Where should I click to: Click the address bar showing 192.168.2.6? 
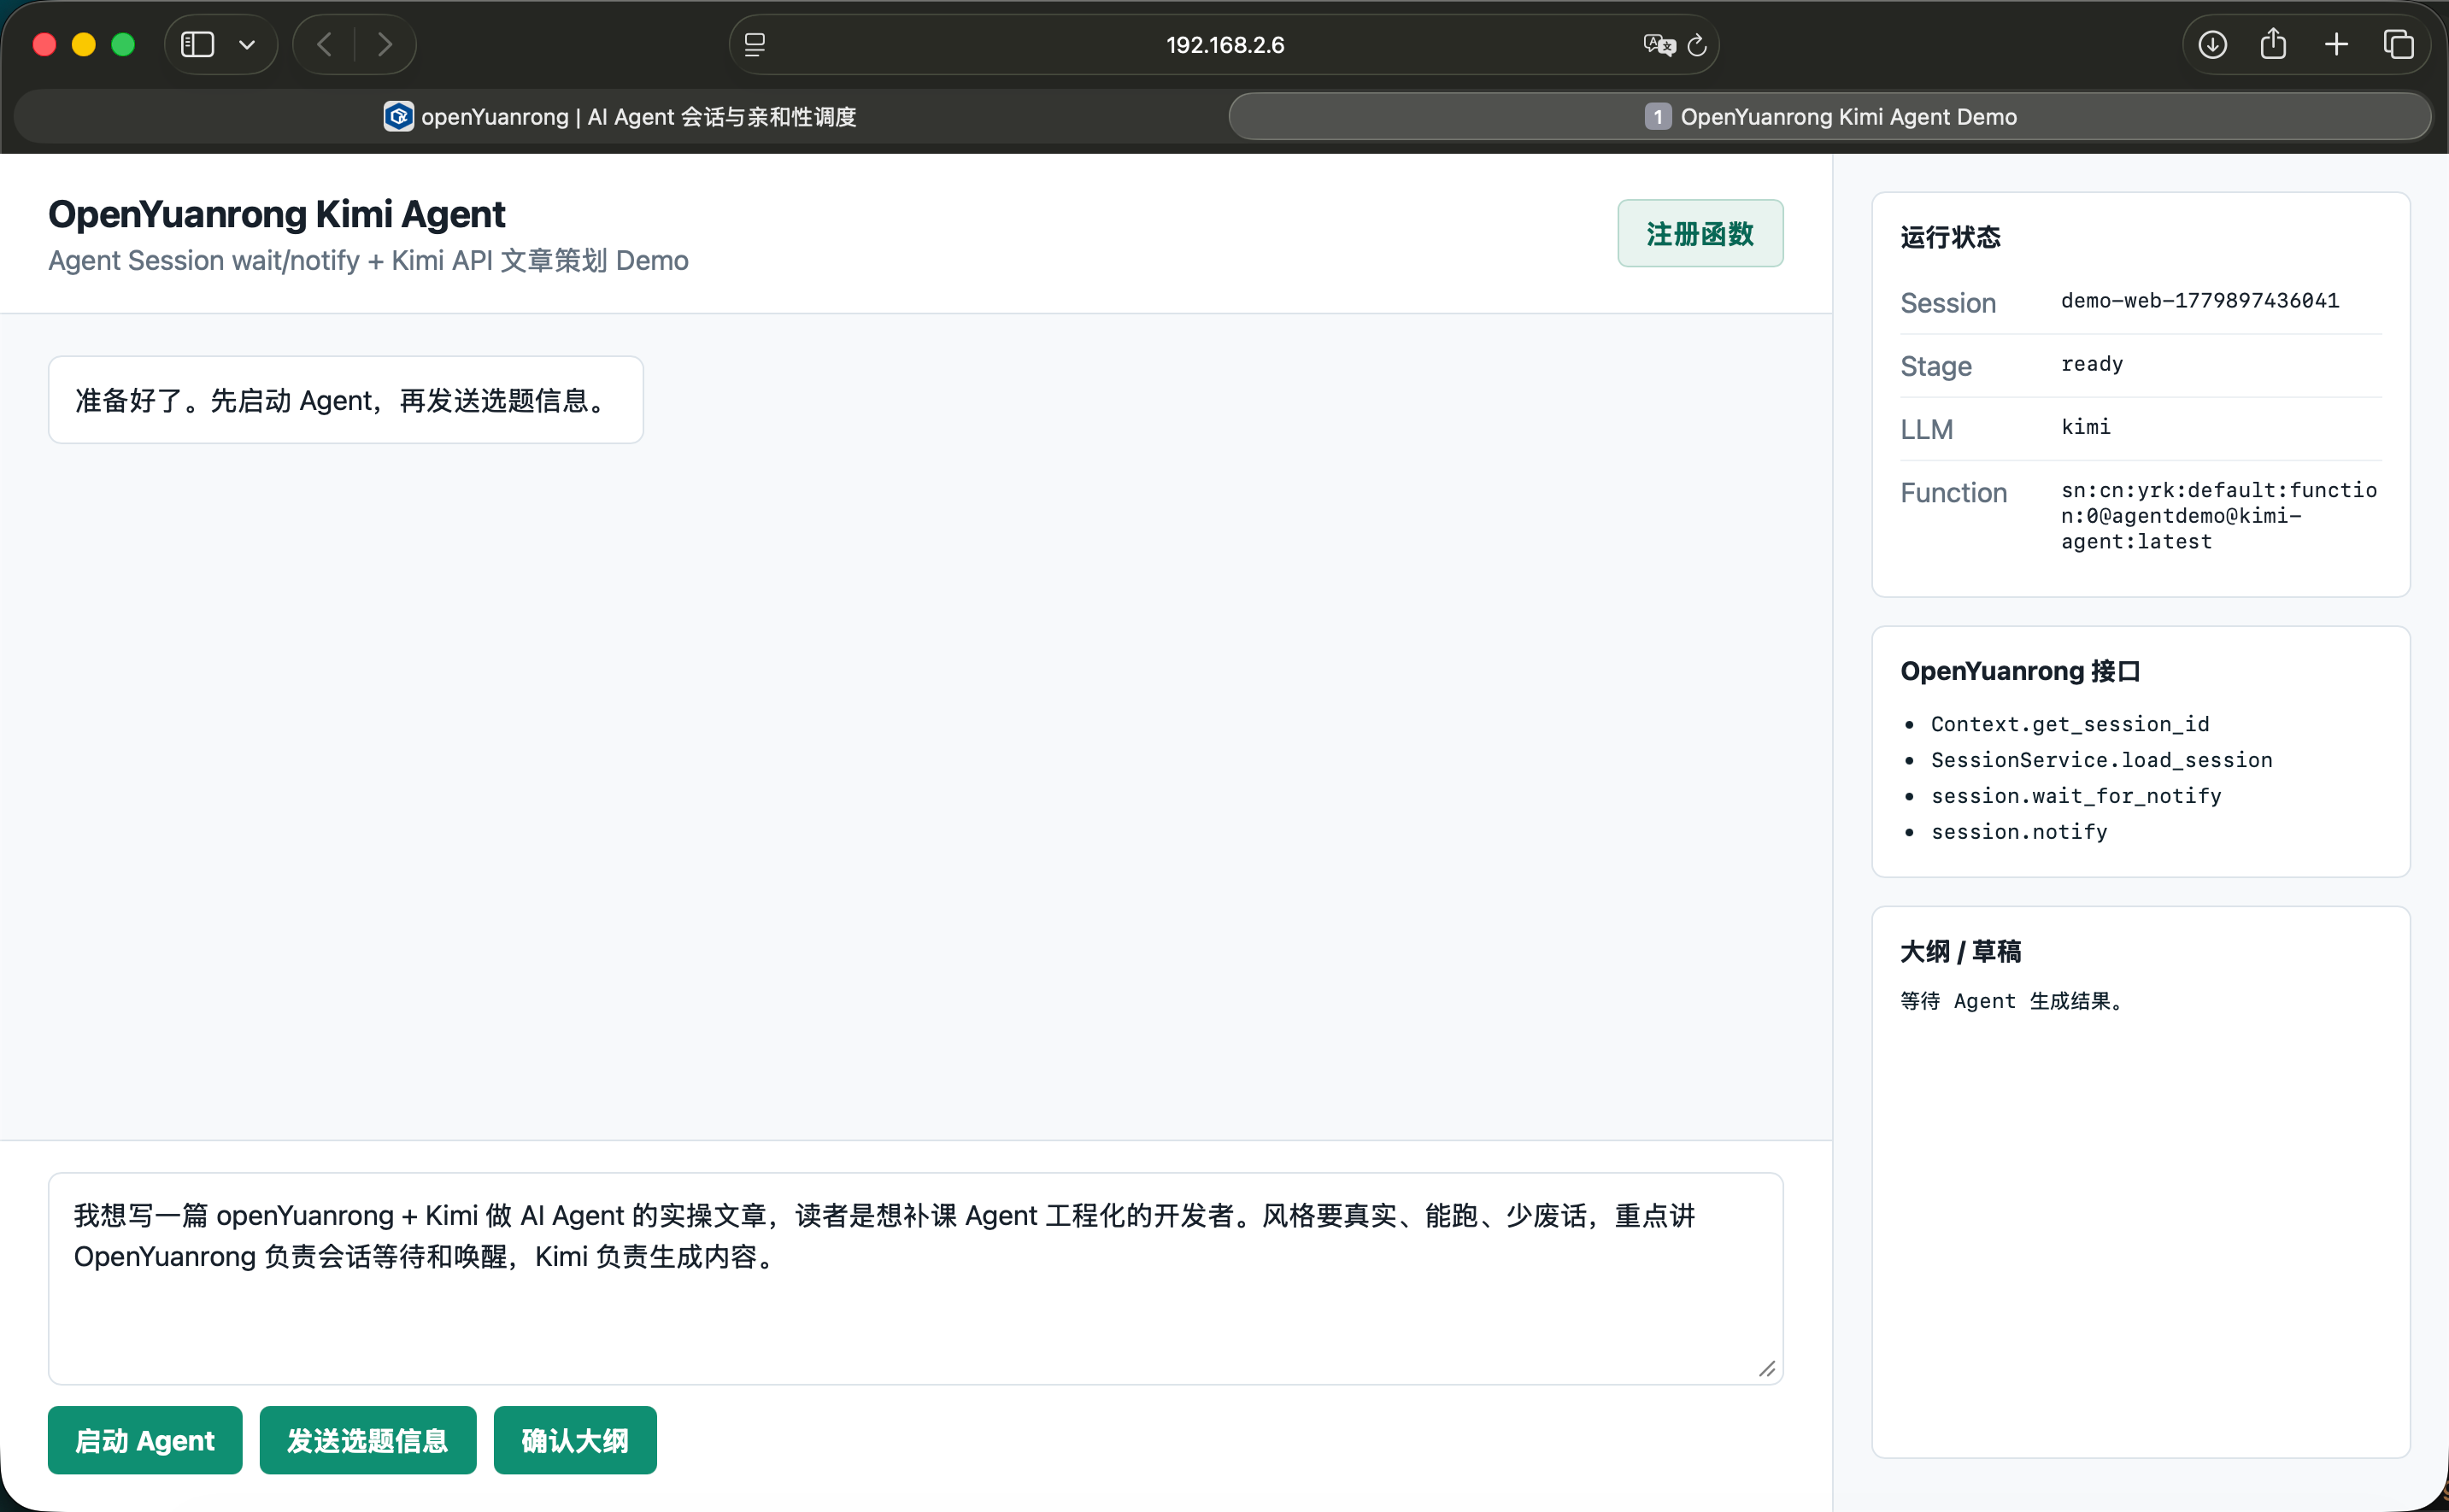point(1224,45)
